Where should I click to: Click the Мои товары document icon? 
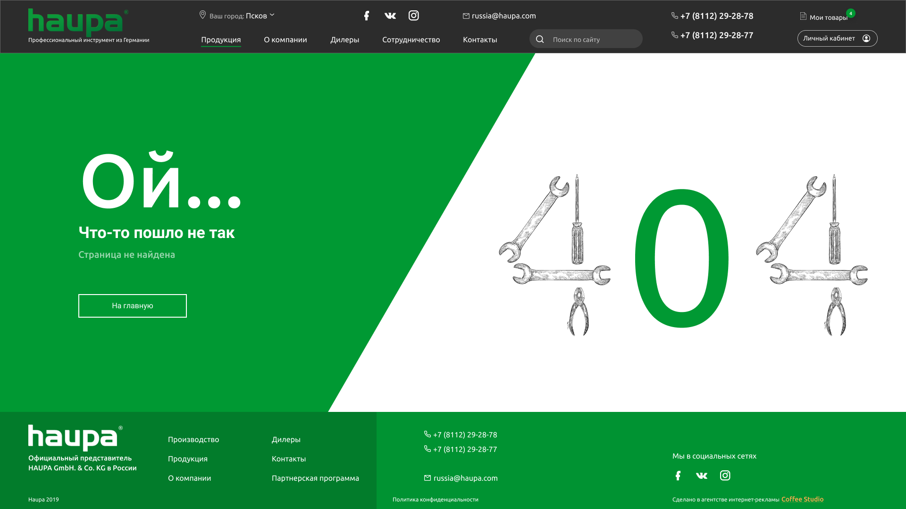click(803, 16)
